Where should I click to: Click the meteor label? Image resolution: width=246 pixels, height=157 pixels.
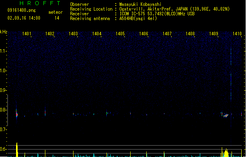[x=56, y=12]
